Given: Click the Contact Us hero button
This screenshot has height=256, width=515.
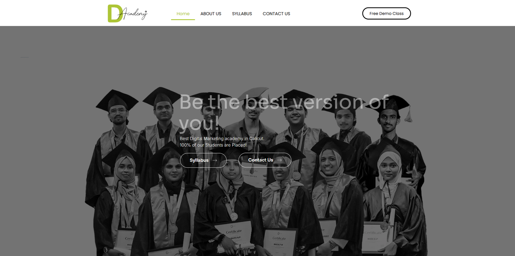Looking at the screenshot, I should click(x=265, y=160).
